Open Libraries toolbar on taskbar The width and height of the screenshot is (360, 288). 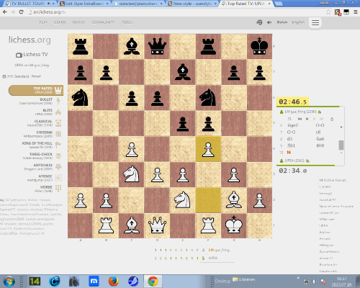click(x=243, y=279)
